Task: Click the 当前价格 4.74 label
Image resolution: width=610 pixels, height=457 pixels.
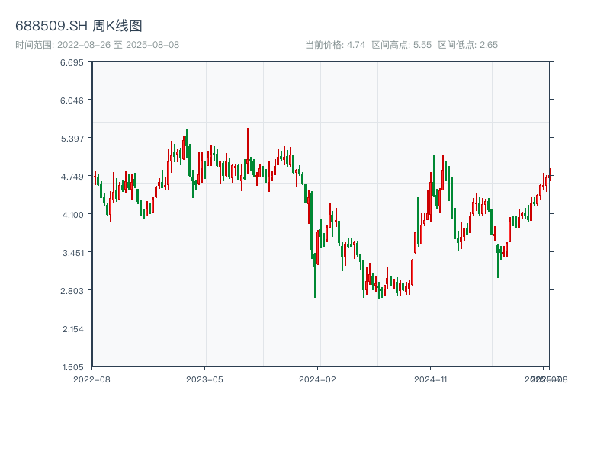Action: 335,45
